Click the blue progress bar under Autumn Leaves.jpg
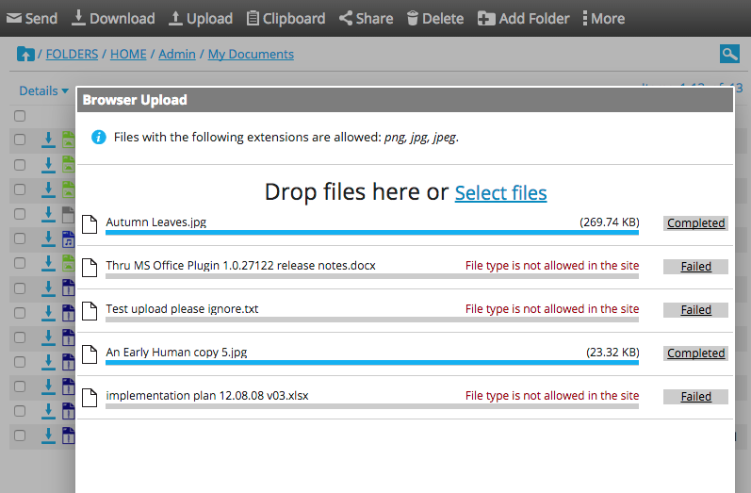Viewport: 751px width, 493px height. pyautogui.click(x=372, y=233)
